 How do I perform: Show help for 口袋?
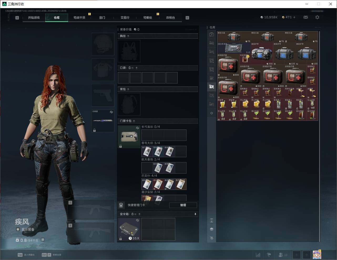click(136, 68)
